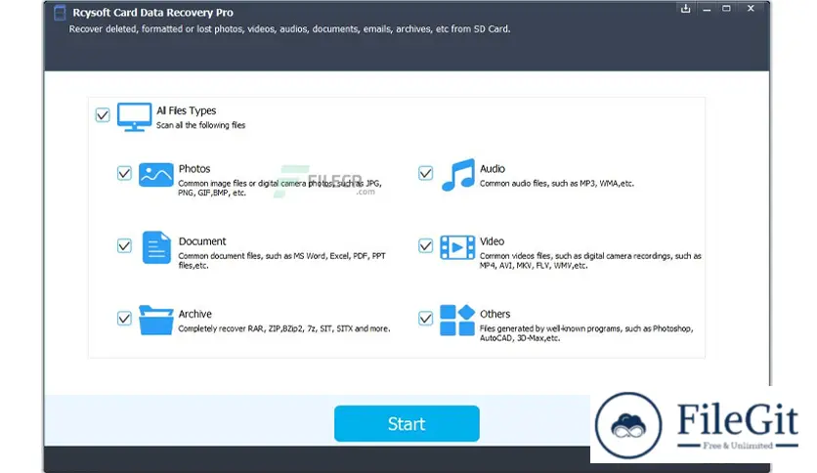Click the Document page icon
Viewport: 817px width, 473px height.
point(155,247)
